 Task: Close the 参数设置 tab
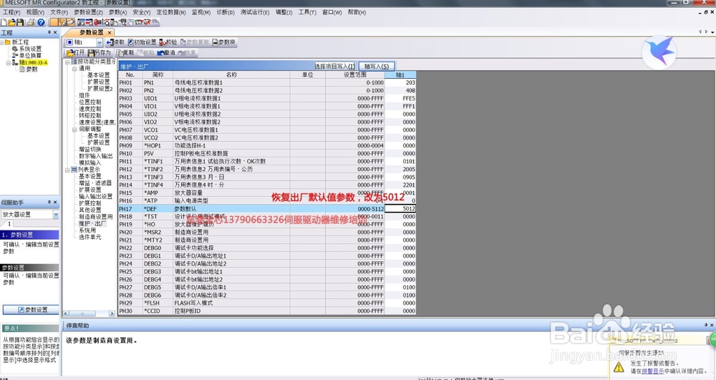point(110,33)
